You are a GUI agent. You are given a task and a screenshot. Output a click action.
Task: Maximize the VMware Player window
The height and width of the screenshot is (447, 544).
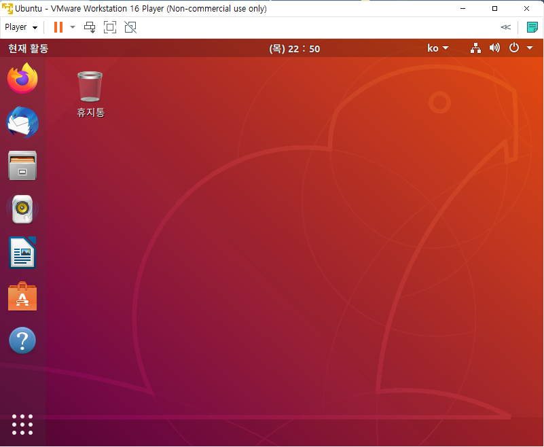(494, 8)
